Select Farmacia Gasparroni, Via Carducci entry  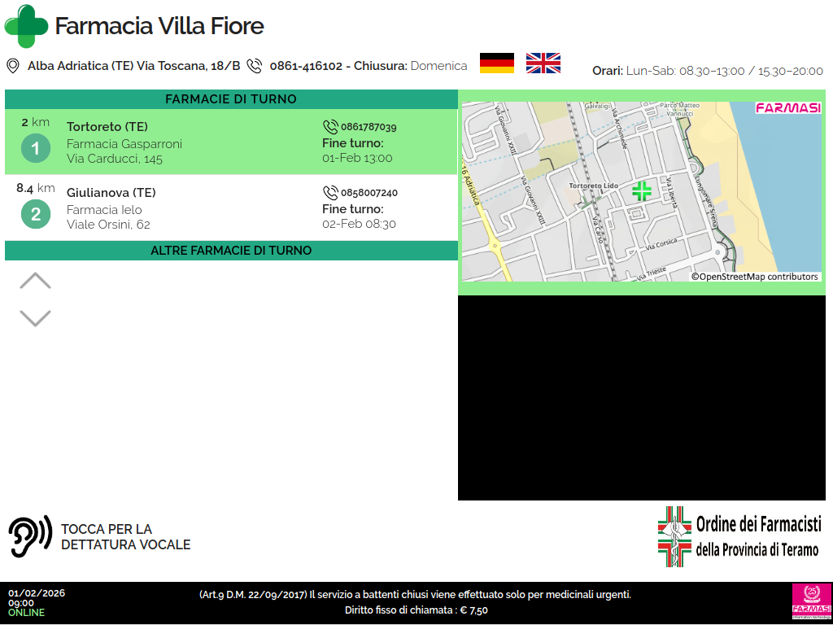(124, 151)
